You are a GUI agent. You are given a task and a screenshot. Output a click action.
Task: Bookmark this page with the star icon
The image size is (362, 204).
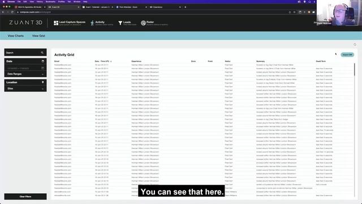point(294,12)
